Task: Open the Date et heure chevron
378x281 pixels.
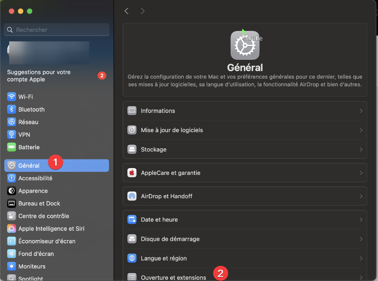Action: tap(361, 220)
